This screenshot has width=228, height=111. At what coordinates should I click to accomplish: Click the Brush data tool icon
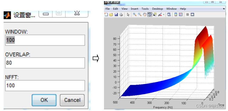point(160,15)
